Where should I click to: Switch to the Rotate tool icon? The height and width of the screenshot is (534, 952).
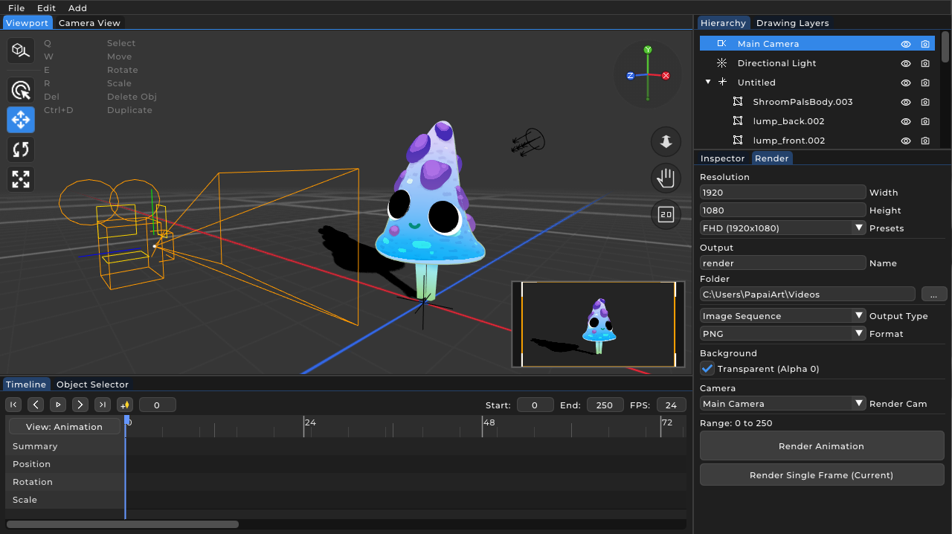pos(20,149)
